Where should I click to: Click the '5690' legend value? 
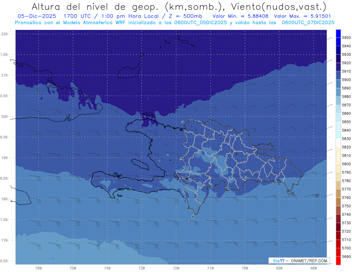coord(346,256)
